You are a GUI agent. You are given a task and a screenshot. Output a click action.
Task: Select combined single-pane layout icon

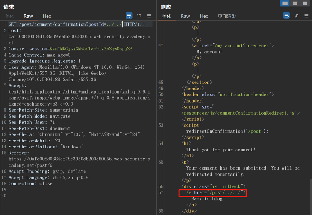tap(305, 3)
